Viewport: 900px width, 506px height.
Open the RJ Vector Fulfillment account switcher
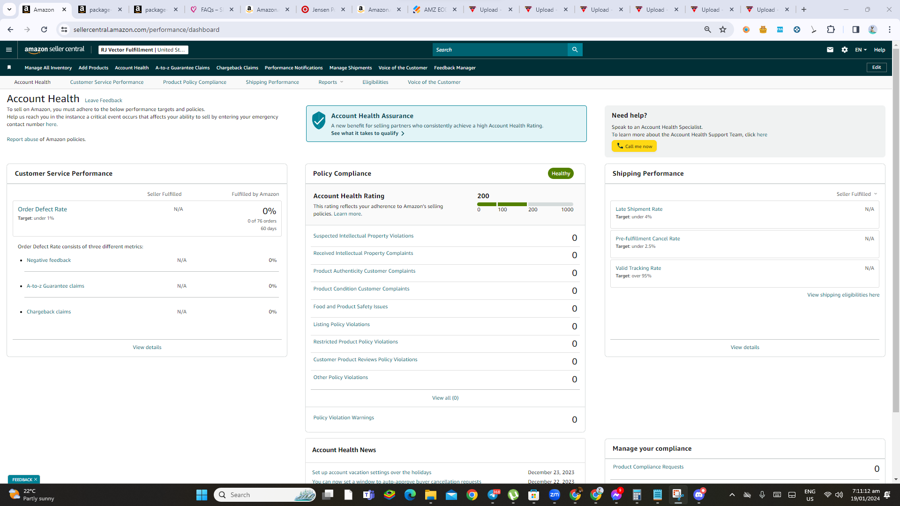point(143,50)
